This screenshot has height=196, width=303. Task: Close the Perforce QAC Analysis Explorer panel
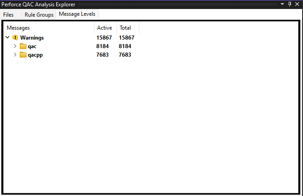[297, 4]
